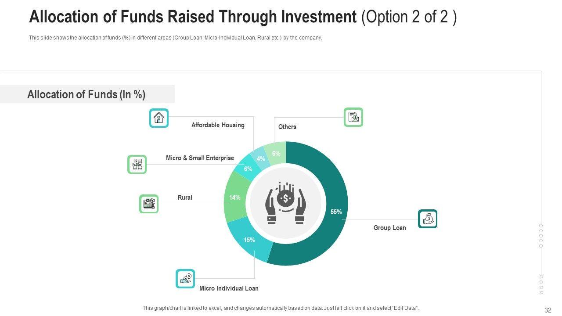Click the 4% Affordable Housing segment
This screenshot has height=316, width=562.
(260, 158)
